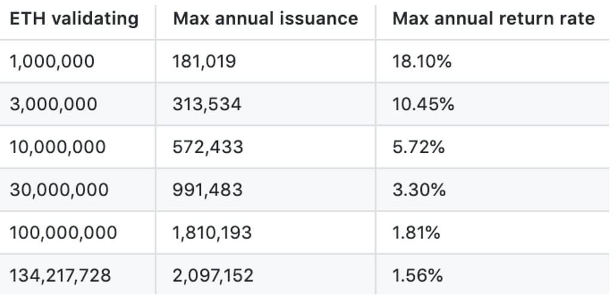Select the 1,000,000 ETH validating cell
The height and width of the screenshot is (299, 613).
[52, 62]
